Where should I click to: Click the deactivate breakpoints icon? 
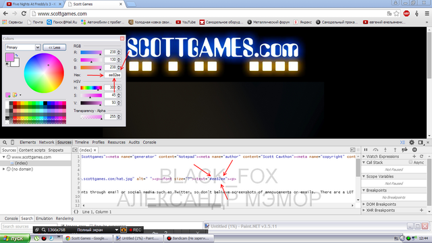click(404, 150)
